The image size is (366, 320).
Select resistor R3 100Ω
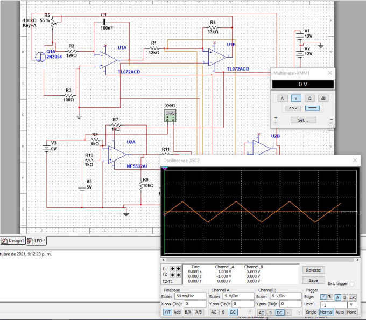pos(69,95)
